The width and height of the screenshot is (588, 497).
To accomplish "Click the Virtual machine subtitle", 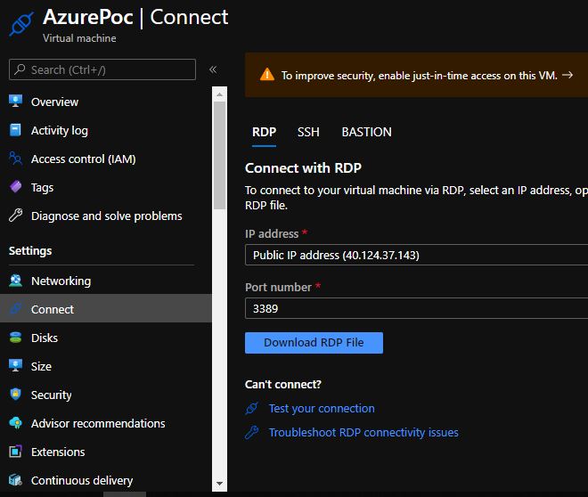I will tap(79, 38).
